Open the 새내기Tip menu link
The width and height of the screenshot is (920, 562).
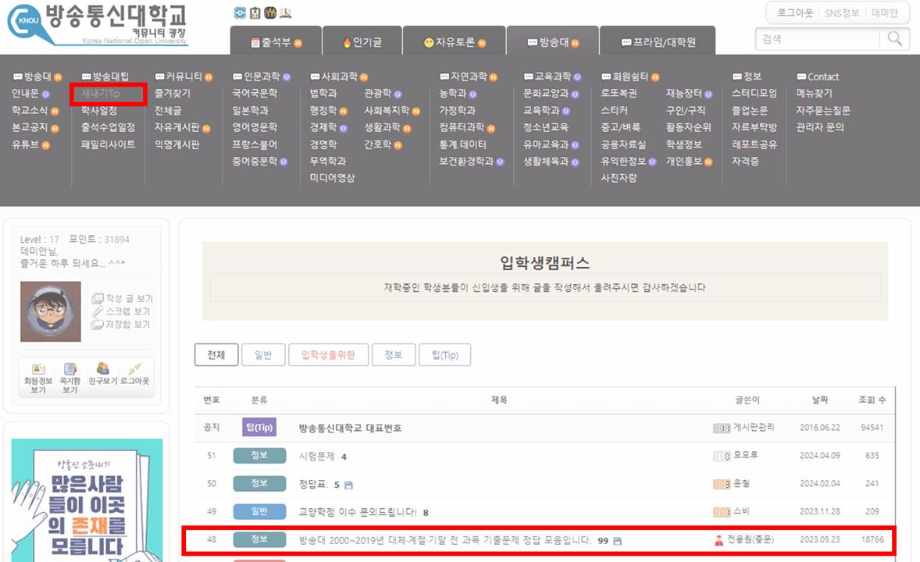click(x=100, y=93)
